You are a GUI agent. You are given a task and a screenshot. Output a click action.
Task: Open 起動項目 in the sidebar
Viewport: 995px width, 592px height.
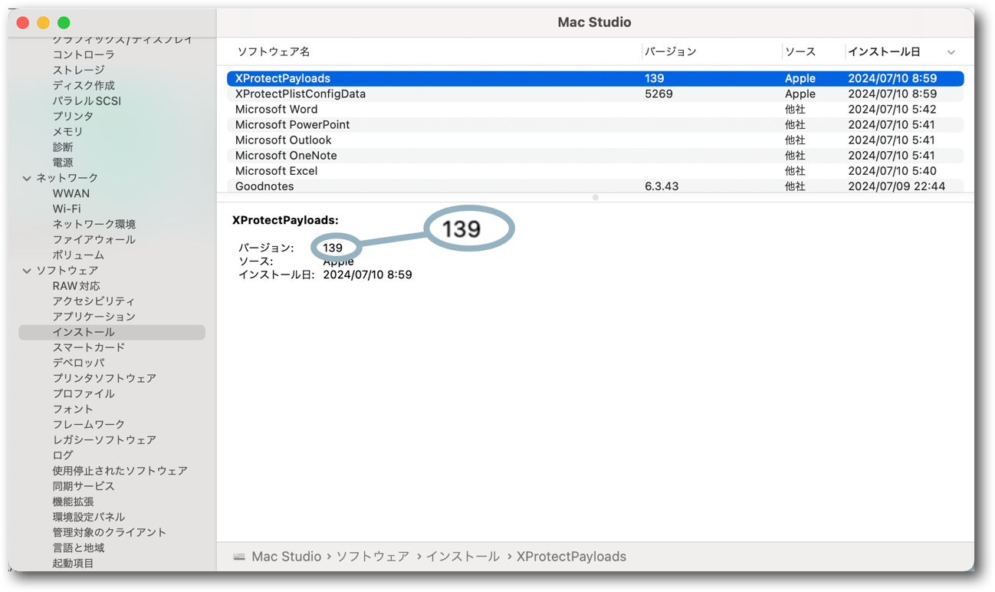click(73, 563)
